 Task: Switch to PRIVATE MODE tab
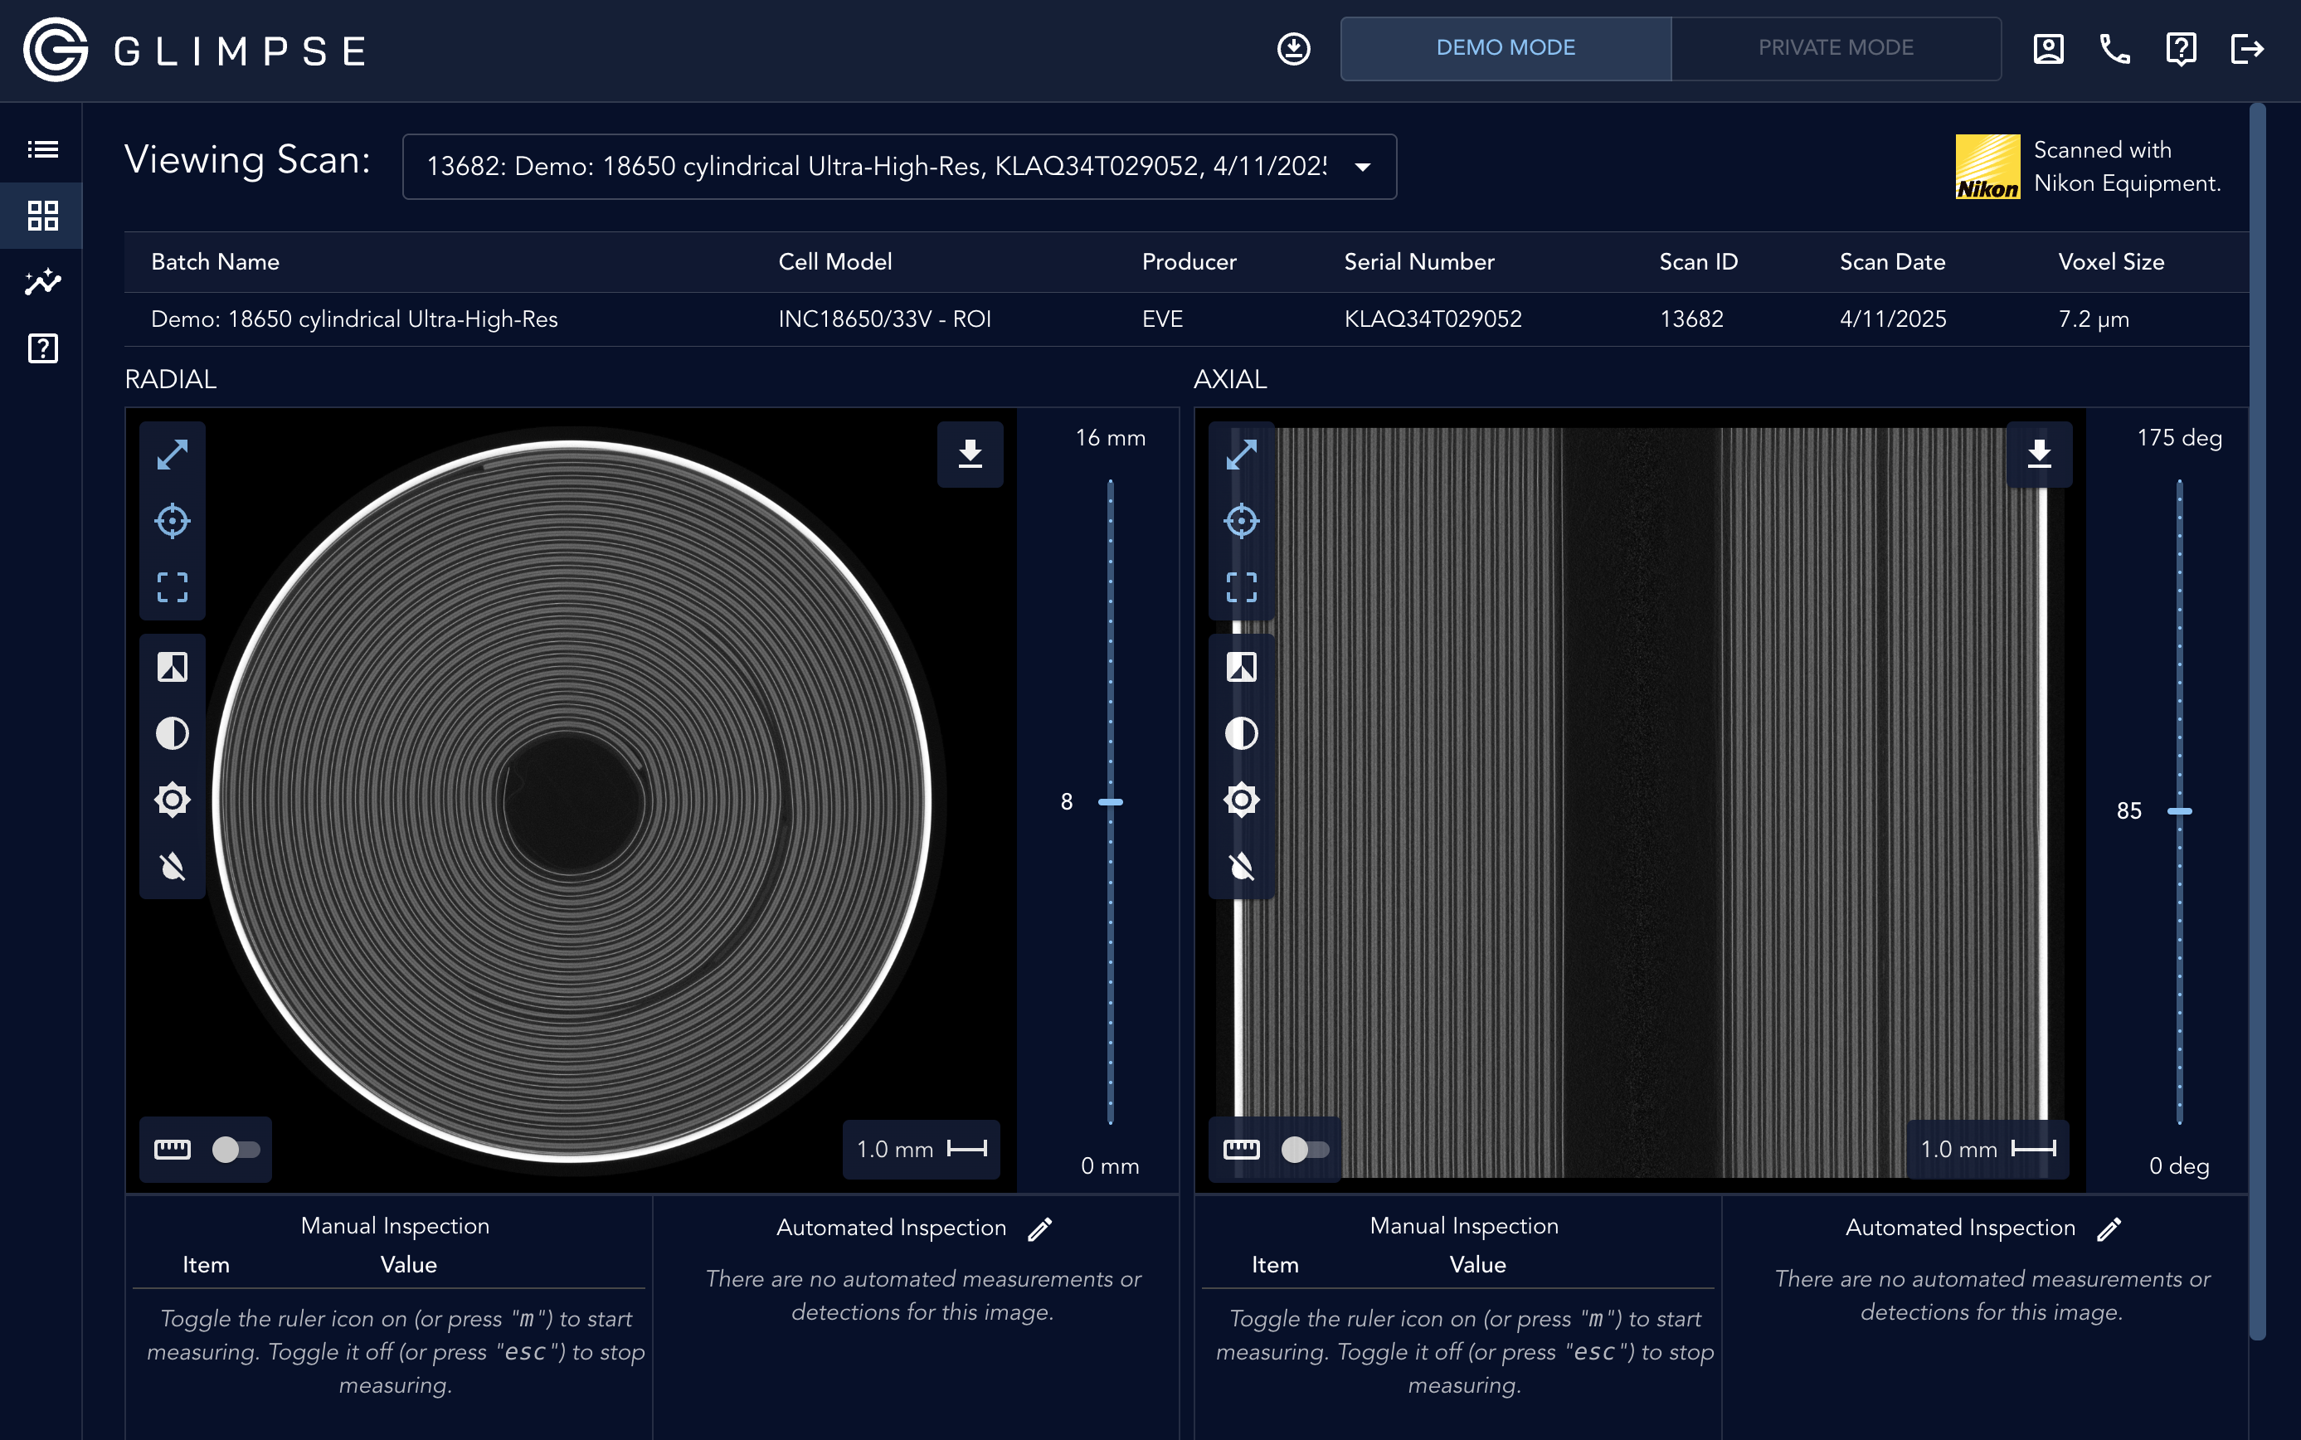(1836, 47)
